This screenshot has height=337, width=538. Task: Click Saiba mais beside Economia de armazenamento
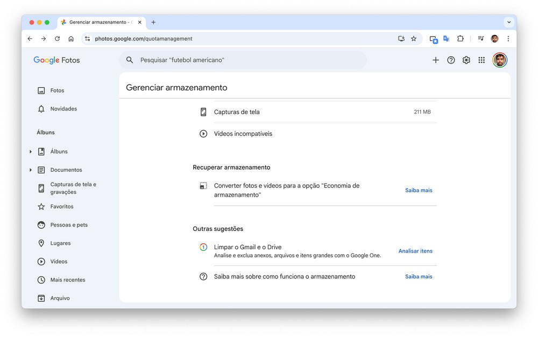419,190
